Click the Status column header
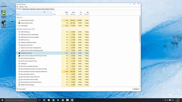The width and height of the screenshot is (182, 102). [x=57, y=13]
